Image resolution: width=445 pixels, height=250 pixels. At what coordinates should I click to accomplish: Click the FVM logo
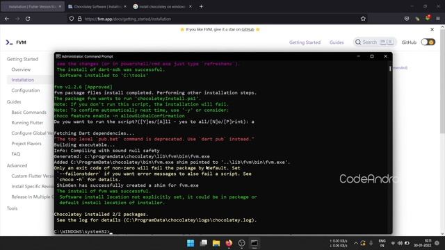pos(16,42)
